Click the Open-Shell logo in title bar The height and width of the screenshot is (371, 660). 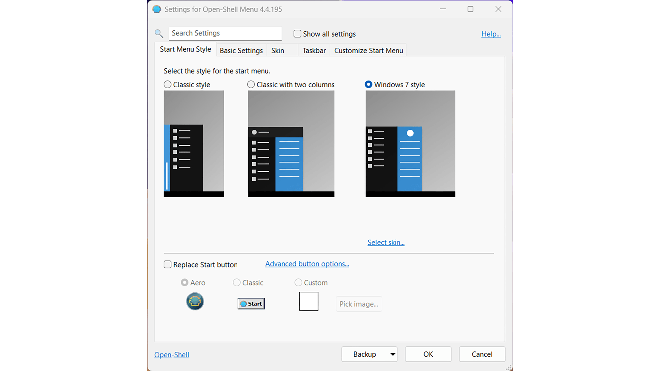[x=157, y=9]
